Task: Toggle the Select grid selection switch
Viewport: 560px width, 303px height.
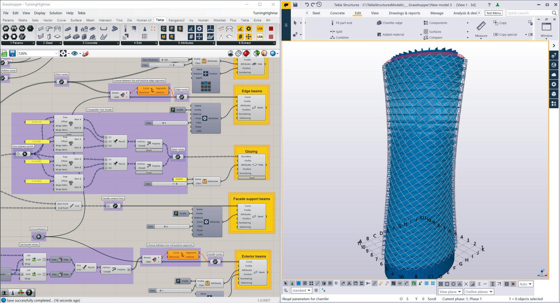Action: click(x=330, y=283)
